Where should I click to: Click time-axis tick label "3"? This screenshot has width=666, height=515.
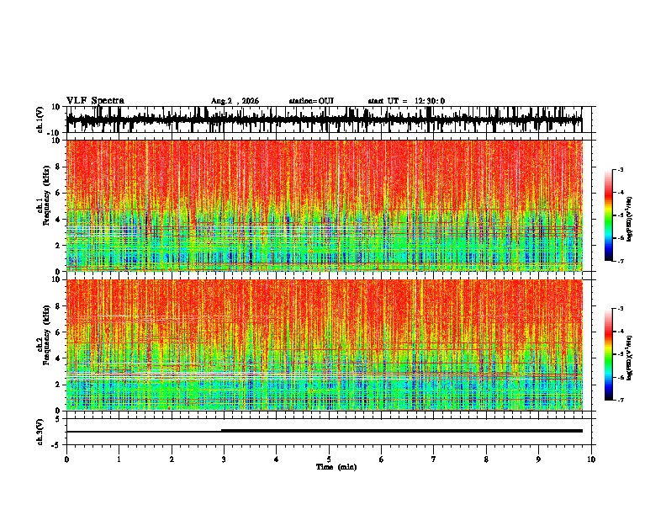(x=224, y=459)
